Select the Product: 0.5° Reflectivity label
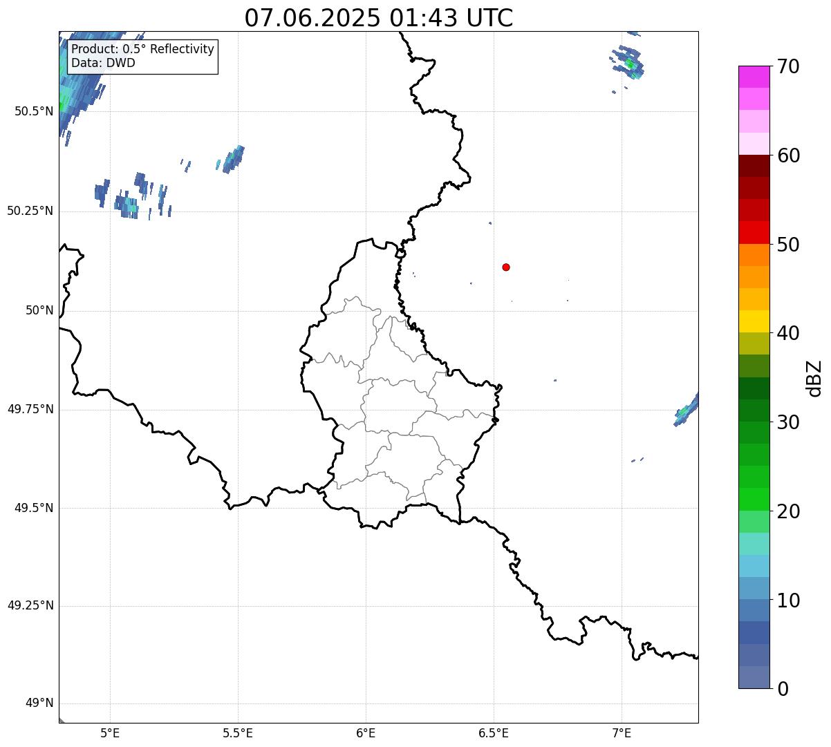The width and height of the screenshot is (831, 747). [x=143, y=50]
